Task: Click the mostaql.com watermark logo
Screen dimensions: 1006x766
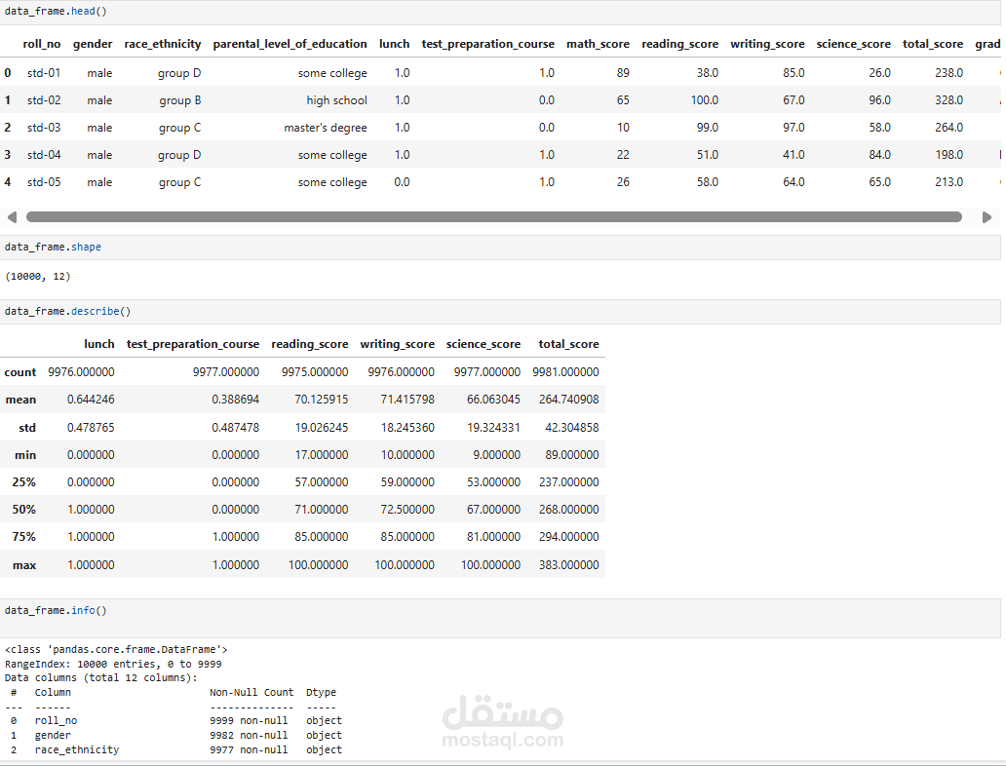Action: pyautogui.click(x=503, y=725)
